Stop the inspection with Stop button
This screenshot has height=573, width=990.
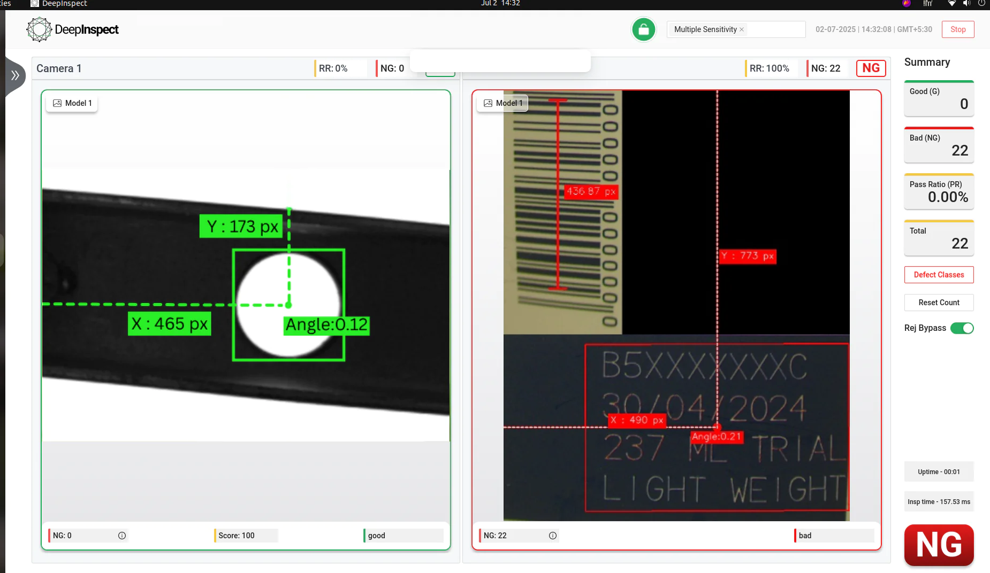coord(958,29)
